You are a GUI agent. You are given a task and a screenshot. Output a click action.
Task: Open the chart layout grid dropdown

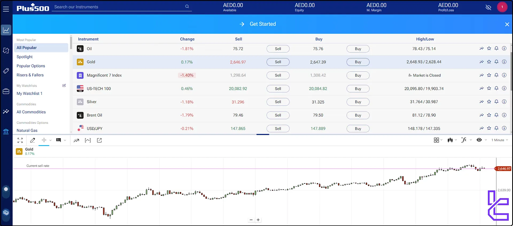point(438,140)
